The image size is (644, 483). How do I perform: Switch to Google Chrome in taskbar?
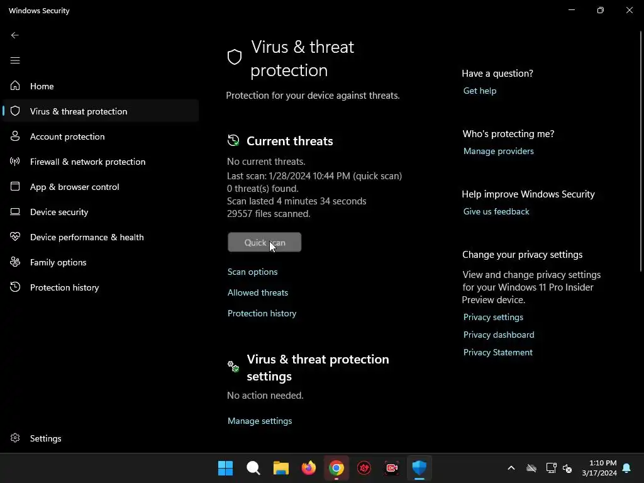tap(336, 468)
